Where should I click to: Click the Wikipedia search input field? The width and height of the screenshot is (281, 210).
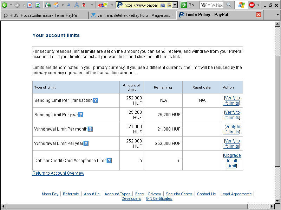pos(217,5)
